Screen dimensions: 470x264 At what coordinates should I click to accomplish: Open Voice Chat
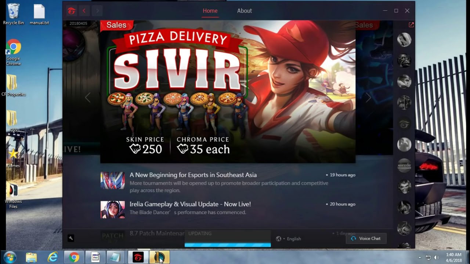click(366, 238)
